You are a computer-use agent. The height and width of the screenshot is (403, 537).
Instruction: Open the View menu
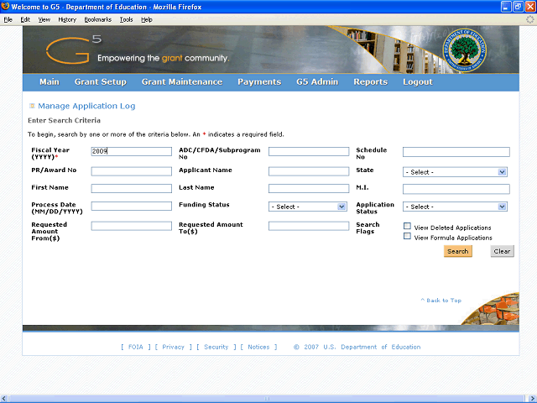pos(44,19)
